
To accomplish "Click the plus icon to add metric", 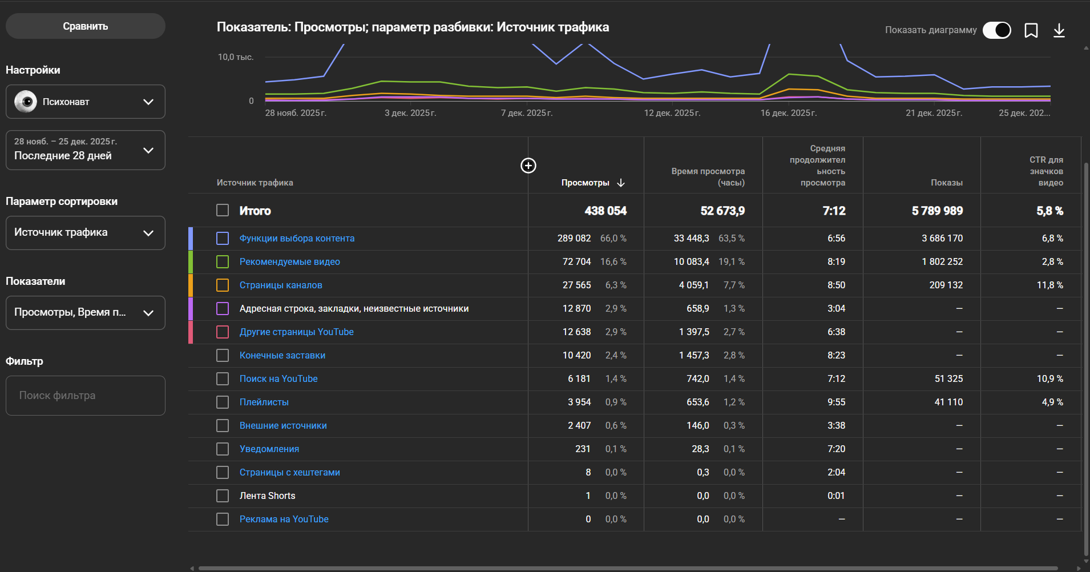I will pos(528,166).
